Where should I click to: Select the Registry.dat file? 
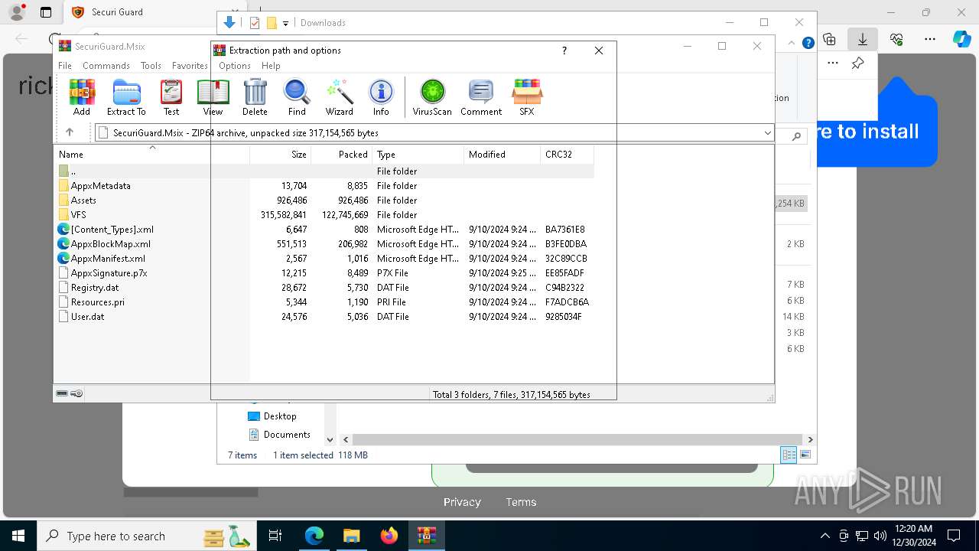[x=324, y=288]
